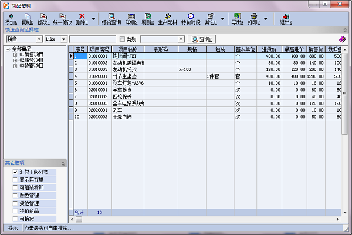Click the 修改 (Edit) toolbar icon
Screen dimensions: 352x235
pos(43,18)
